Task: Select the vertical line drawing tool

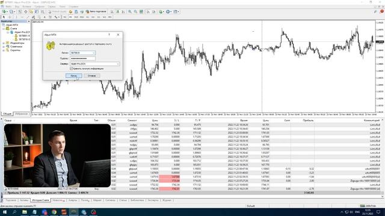Action: [16, 17]
